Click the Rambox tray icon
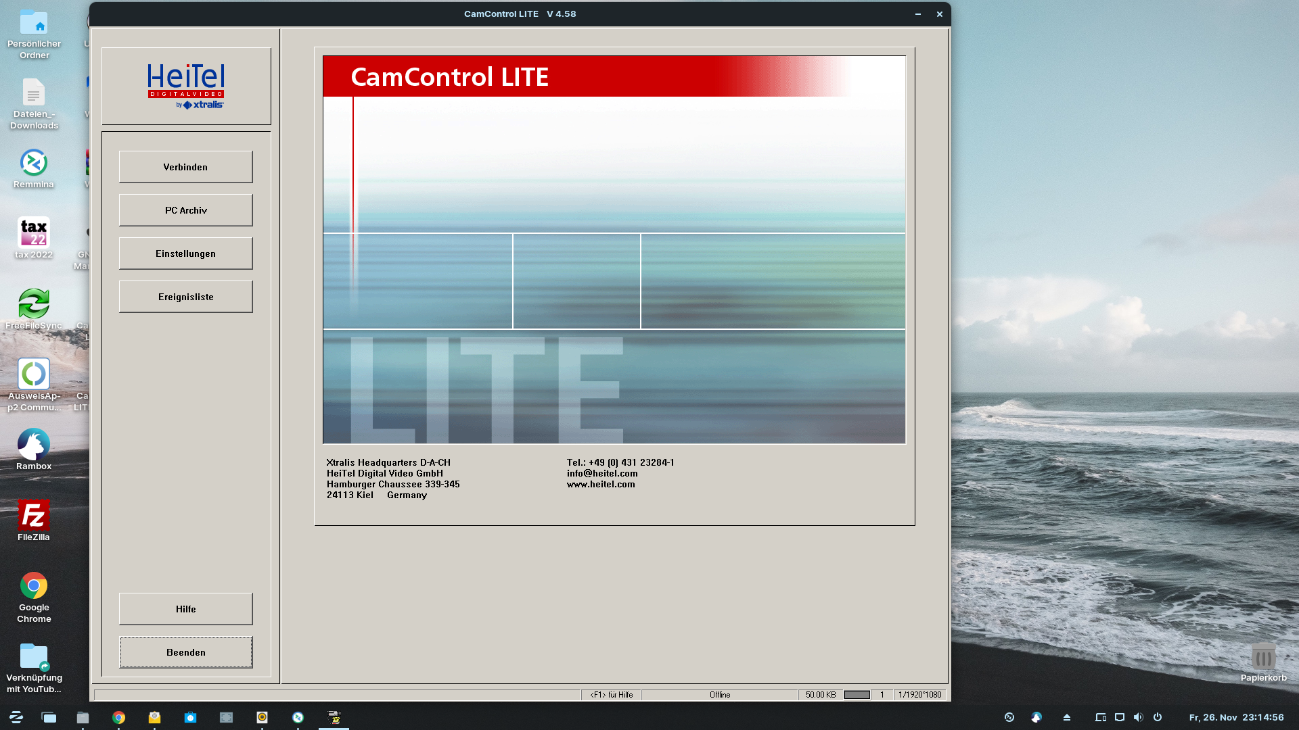Image resolution: width=1299 pixels, height=730 pixels. 1036,717
